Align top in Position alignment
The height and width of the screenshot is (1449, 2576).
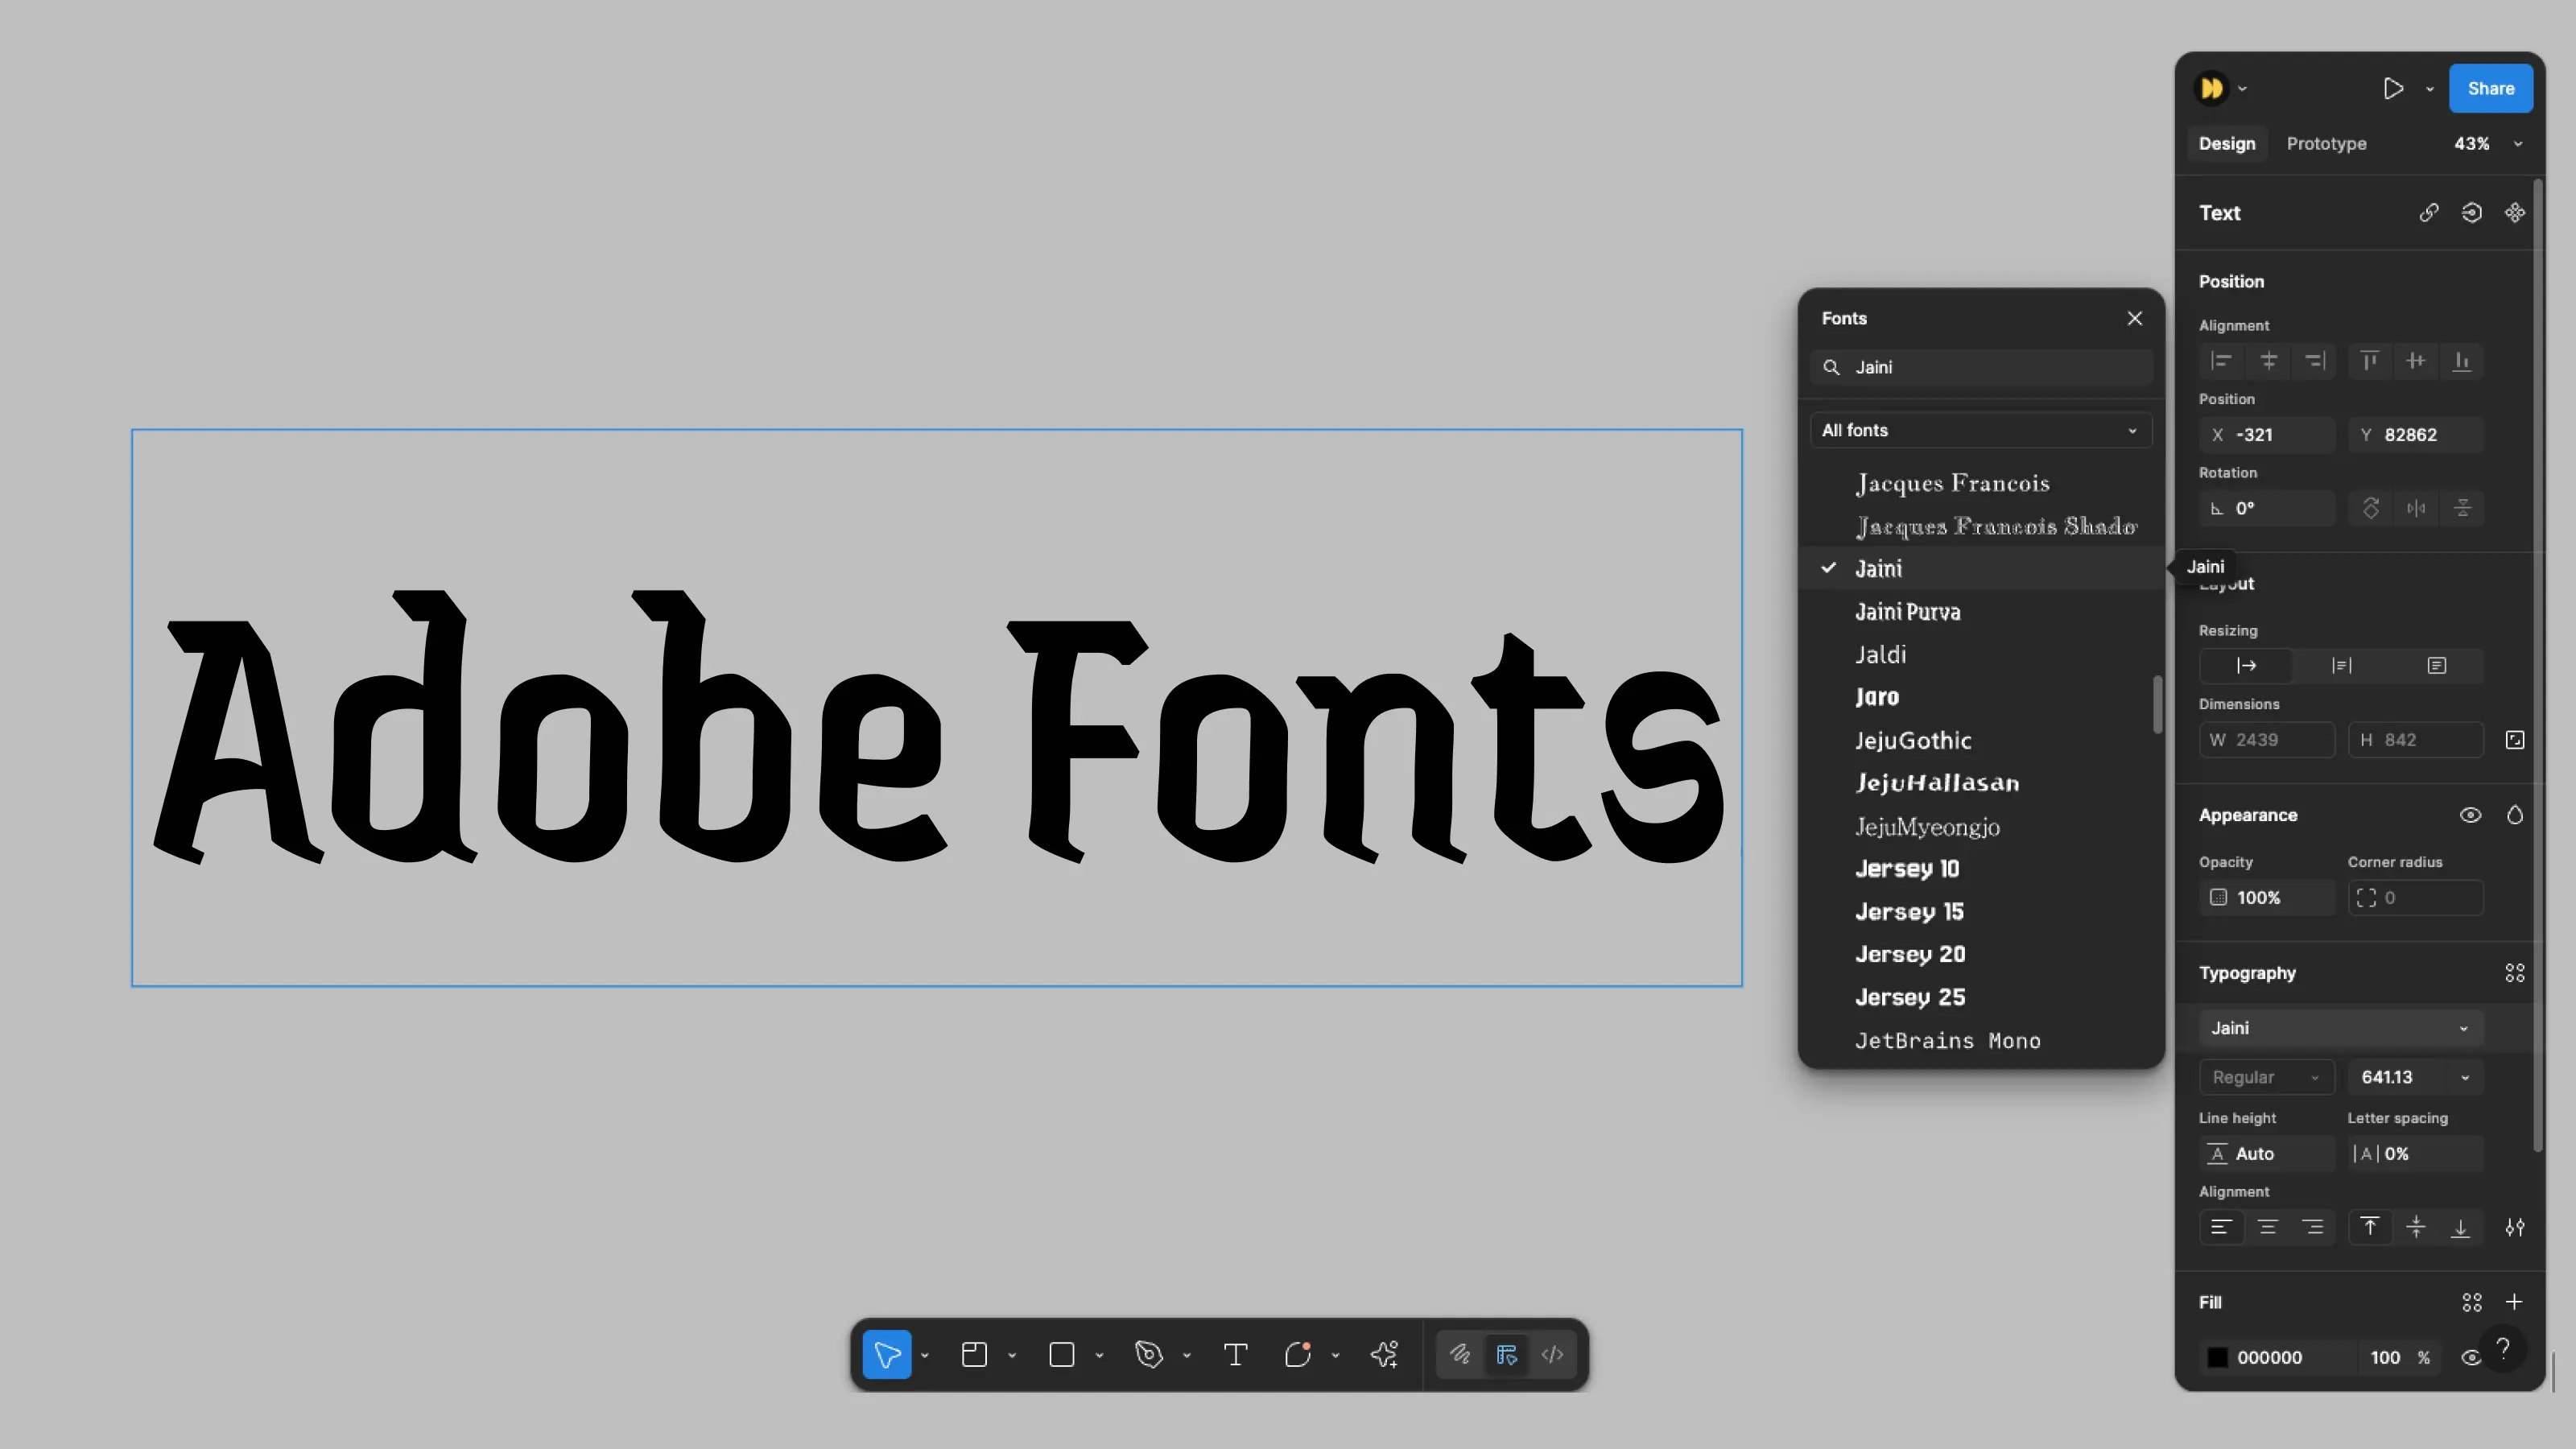[x=2369, y=361]
